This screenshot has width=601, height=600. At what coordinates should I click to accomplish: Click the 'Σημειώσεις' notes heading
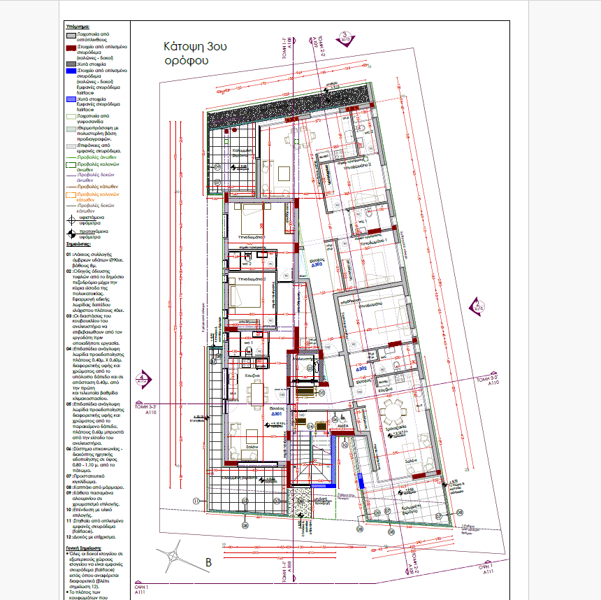[80, 245]
